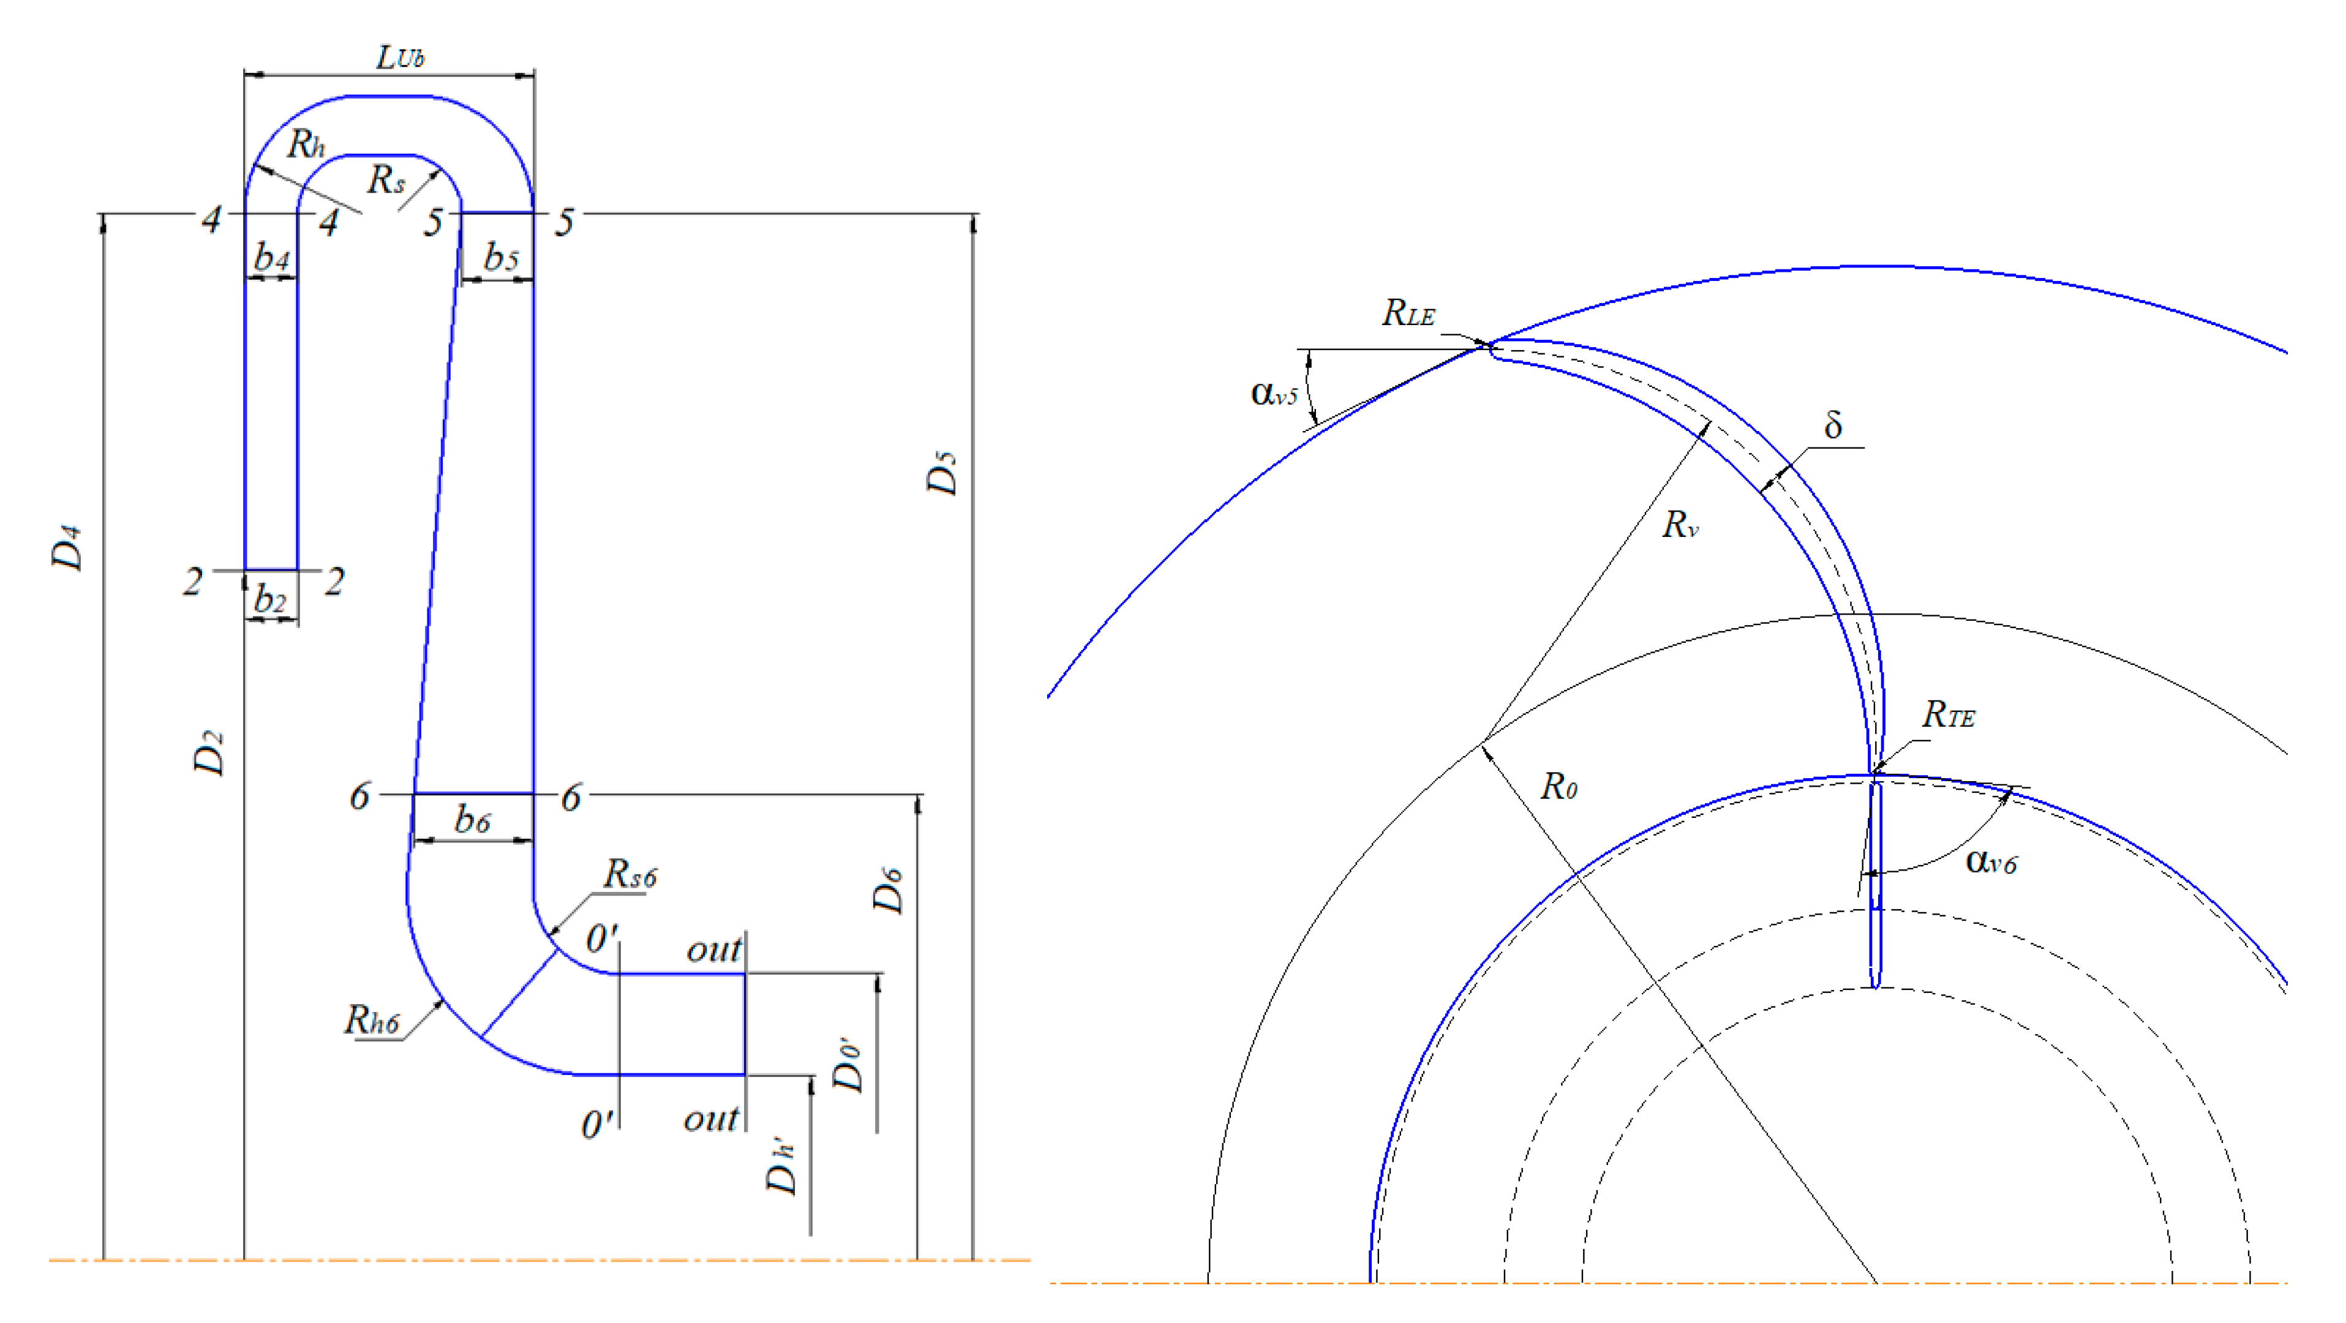Click the R0 radius label

1558,787
